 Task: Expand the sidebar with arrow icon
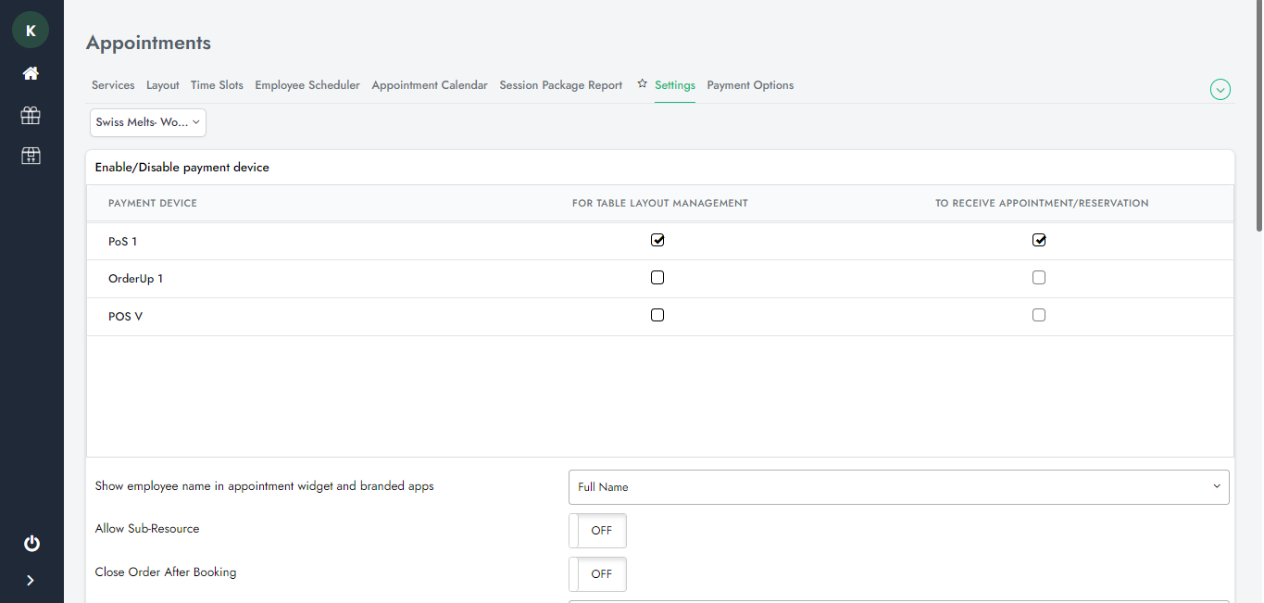click(x=31, y=581)
